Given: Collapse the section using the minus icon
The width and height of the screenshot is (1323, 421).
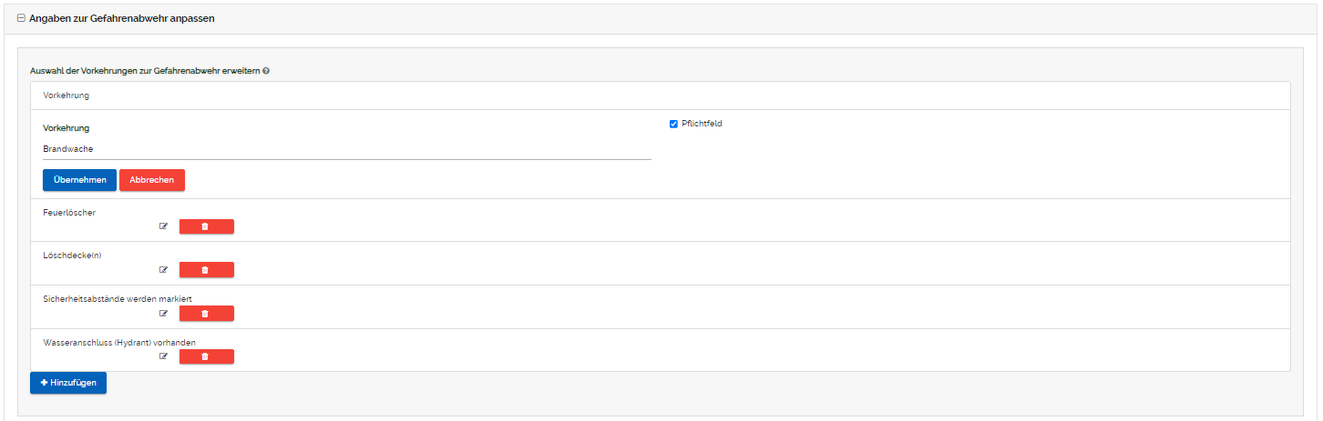Looking at the screenshot, I should tap(21, 18).
